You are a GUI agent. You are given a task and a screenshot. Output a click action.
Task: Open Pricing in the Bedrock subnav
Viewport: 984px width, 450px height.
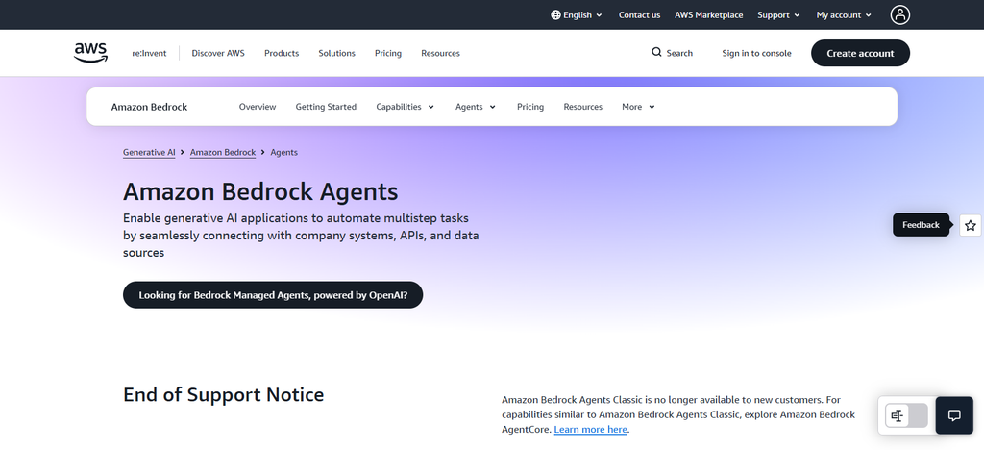click(530, 107)
